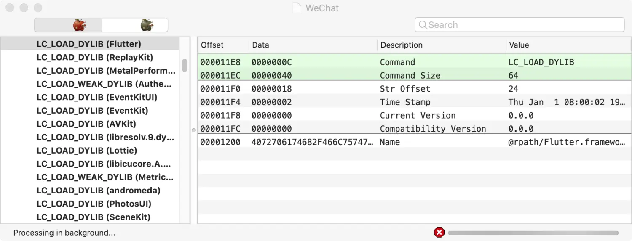Click the value 24 cell
Screen dimensions: 632x241
tap(513, 89)
